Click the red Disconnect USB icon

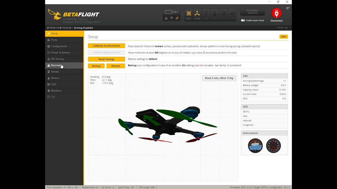pos(276,13)
